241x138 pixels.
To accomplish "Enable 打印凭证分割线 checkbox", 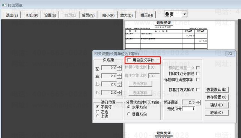I will [198, 73].
